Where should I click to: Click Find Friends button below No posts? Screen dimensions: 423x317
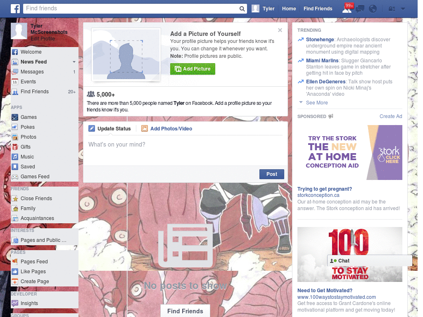tap(185, 311)
